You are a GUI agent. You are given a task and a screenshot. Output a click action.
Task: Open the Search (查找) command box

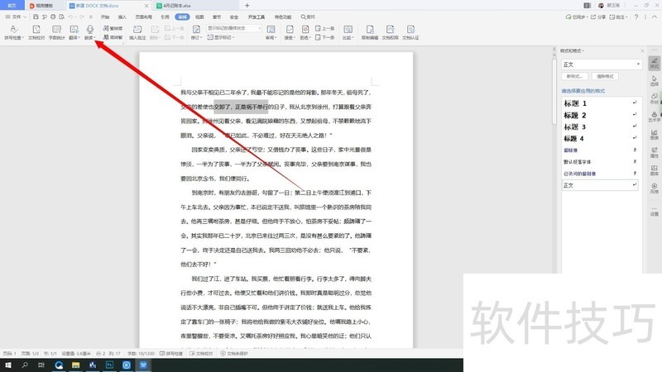(308, 17)
